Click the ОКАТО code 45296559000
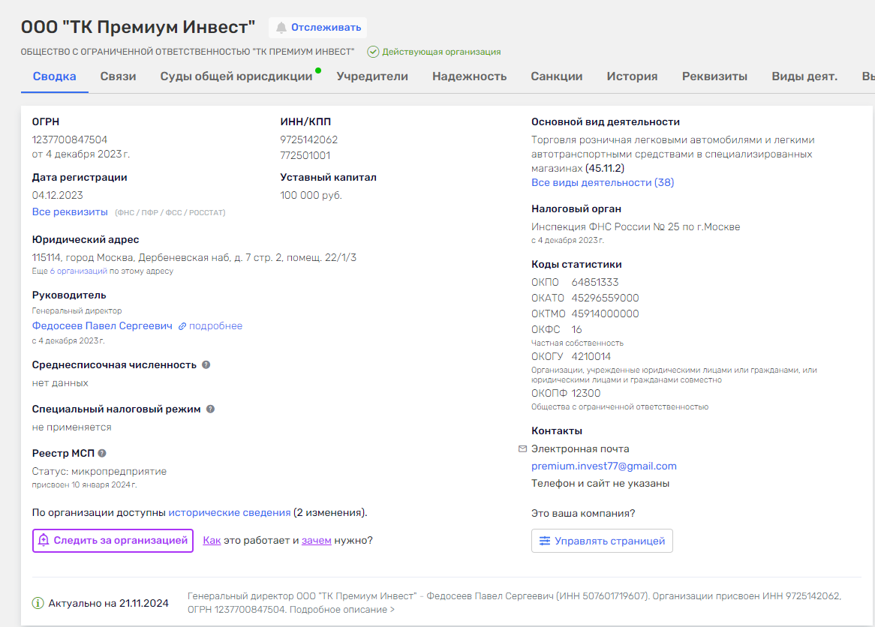875x627 pixels. pyautogui.click(x=605, y=298)
